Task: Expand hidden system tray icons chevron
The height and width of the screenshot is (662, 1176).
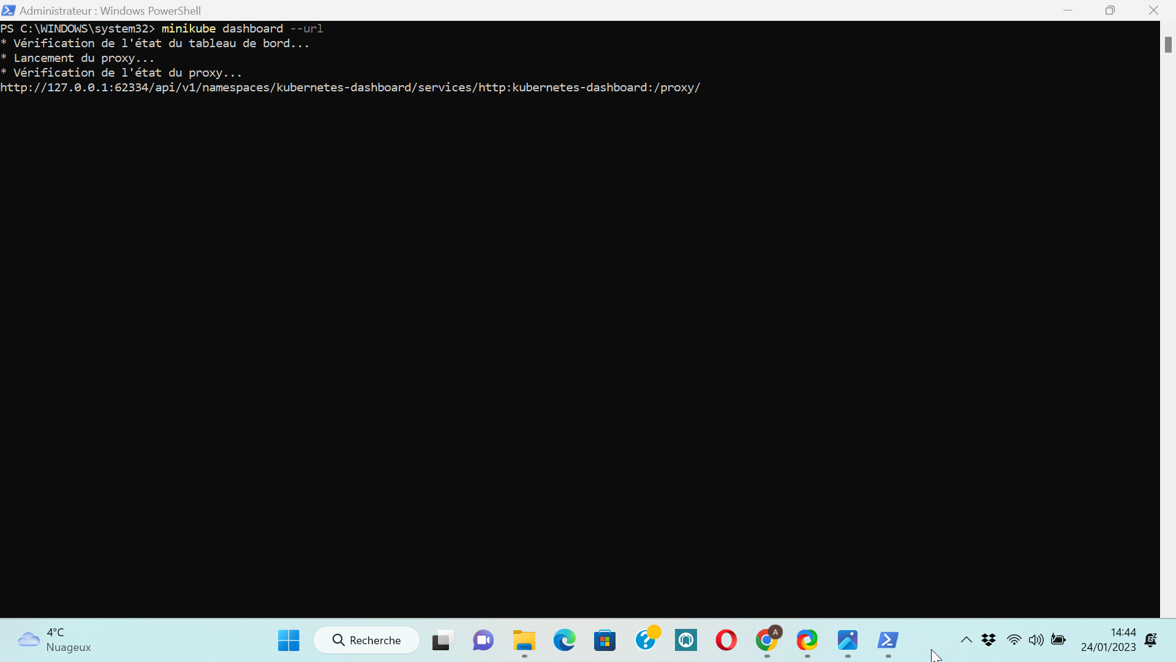Action: pyautogui.click(x=966, y=641)
